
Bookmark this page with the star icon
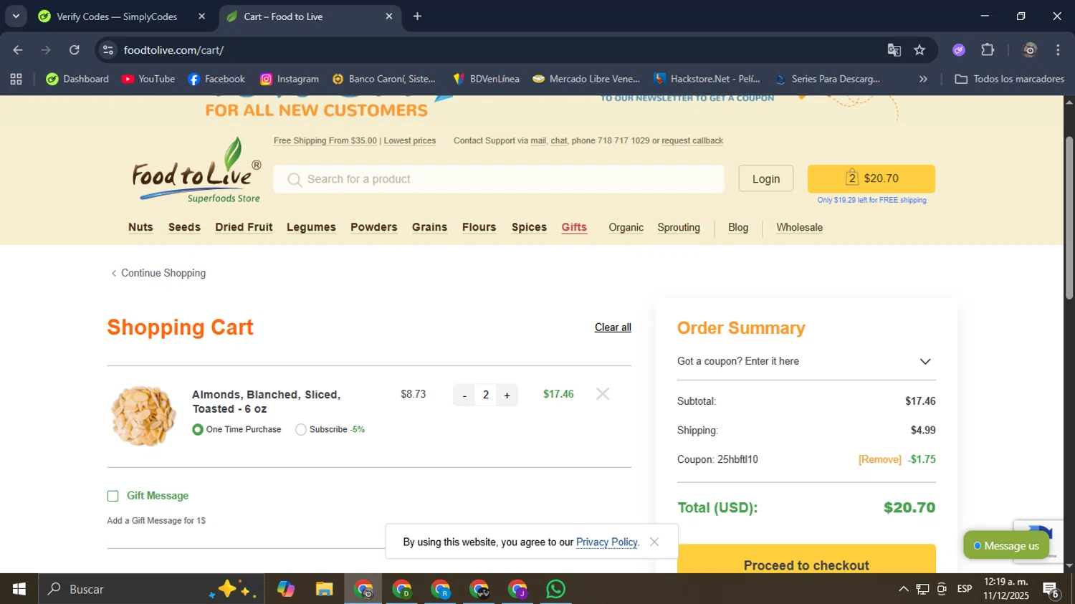coord(919,50)
